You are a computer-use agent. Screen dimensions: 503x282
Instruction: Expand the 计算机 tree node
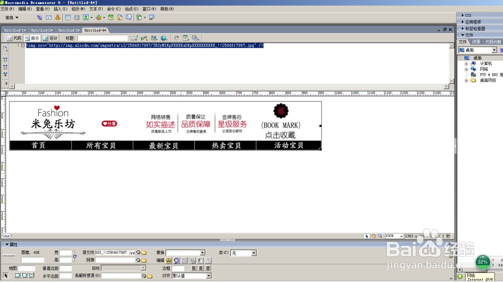click(x=466, y=64)
